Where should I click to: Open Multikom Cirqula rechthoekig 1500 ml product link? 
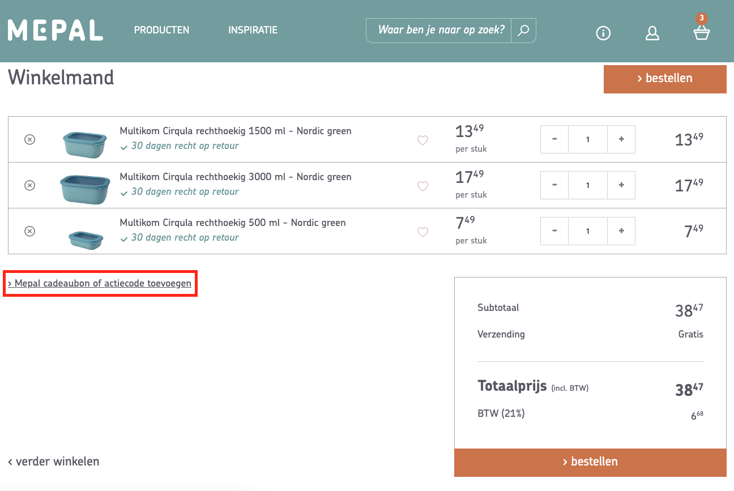[236, 131]
